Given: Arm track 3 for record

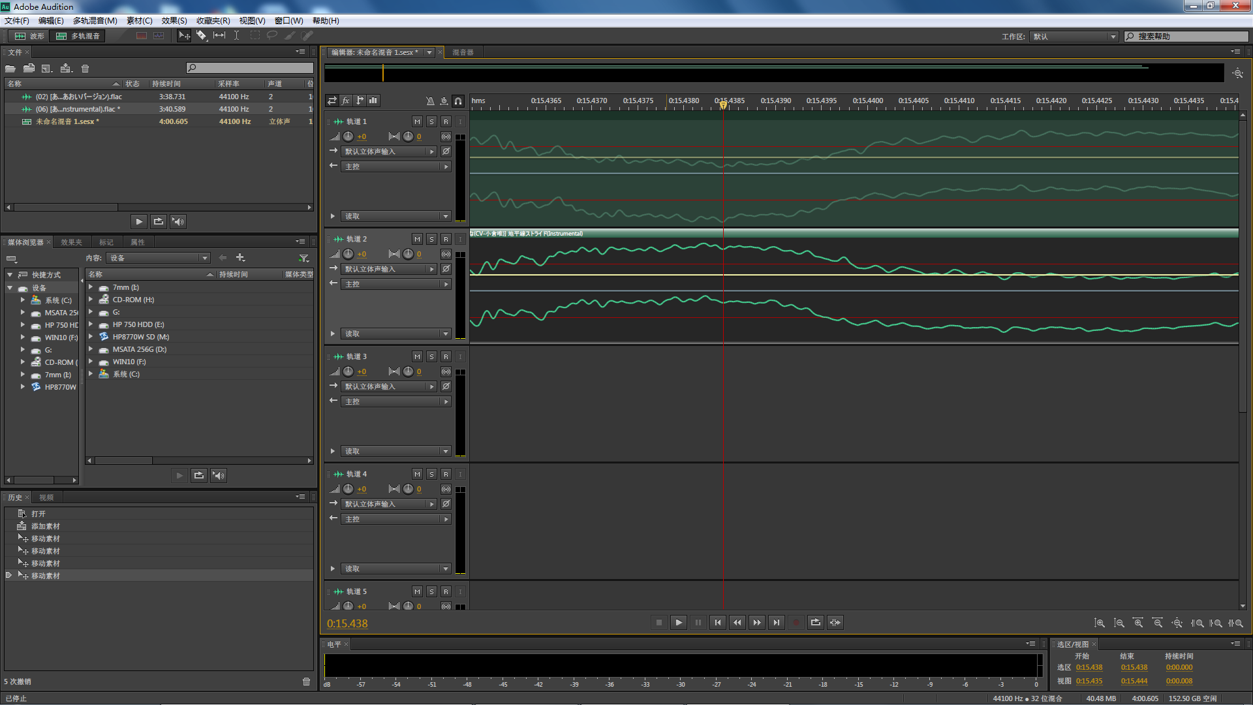Looking at the screenshot, I should 446,356.
